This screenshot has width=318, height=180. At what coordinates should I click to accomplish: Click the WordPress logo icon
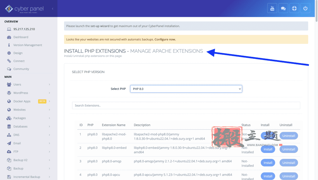[x=9, y=93]
